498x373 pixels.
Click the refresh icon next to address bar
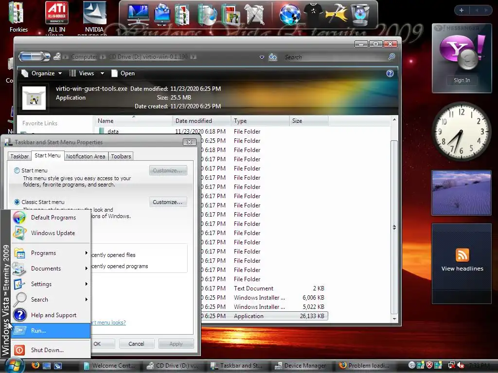273,57
